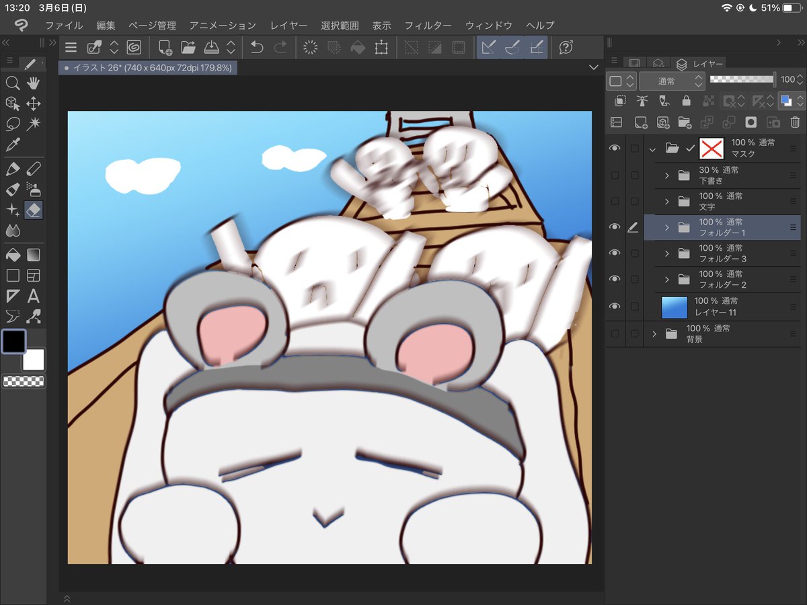The width and height of the screenshot is (807, 605).
Task: Open the ページ管理 menu
Action: coord(152,26)
